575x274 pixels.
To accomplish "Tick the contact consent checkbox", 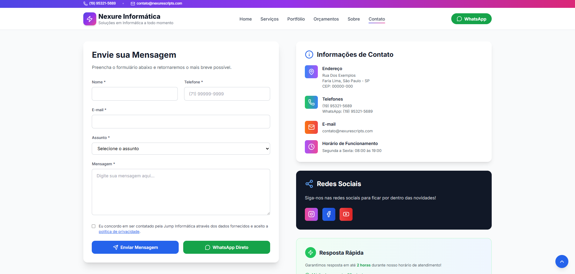I will (94, 226).
